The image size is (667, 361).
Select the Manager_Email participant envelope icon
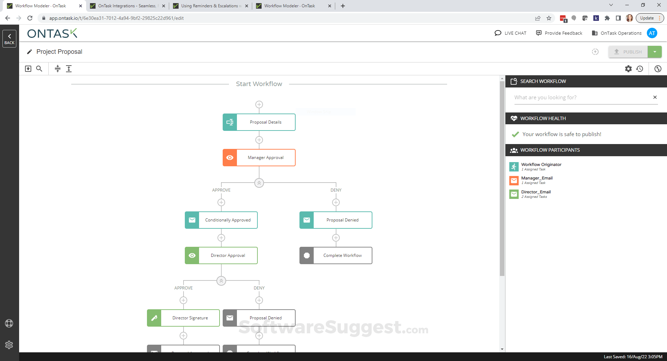point(514,180)
